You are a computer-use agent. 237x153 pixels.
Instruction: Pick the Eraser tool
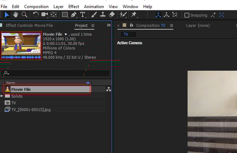click(112, 15)
